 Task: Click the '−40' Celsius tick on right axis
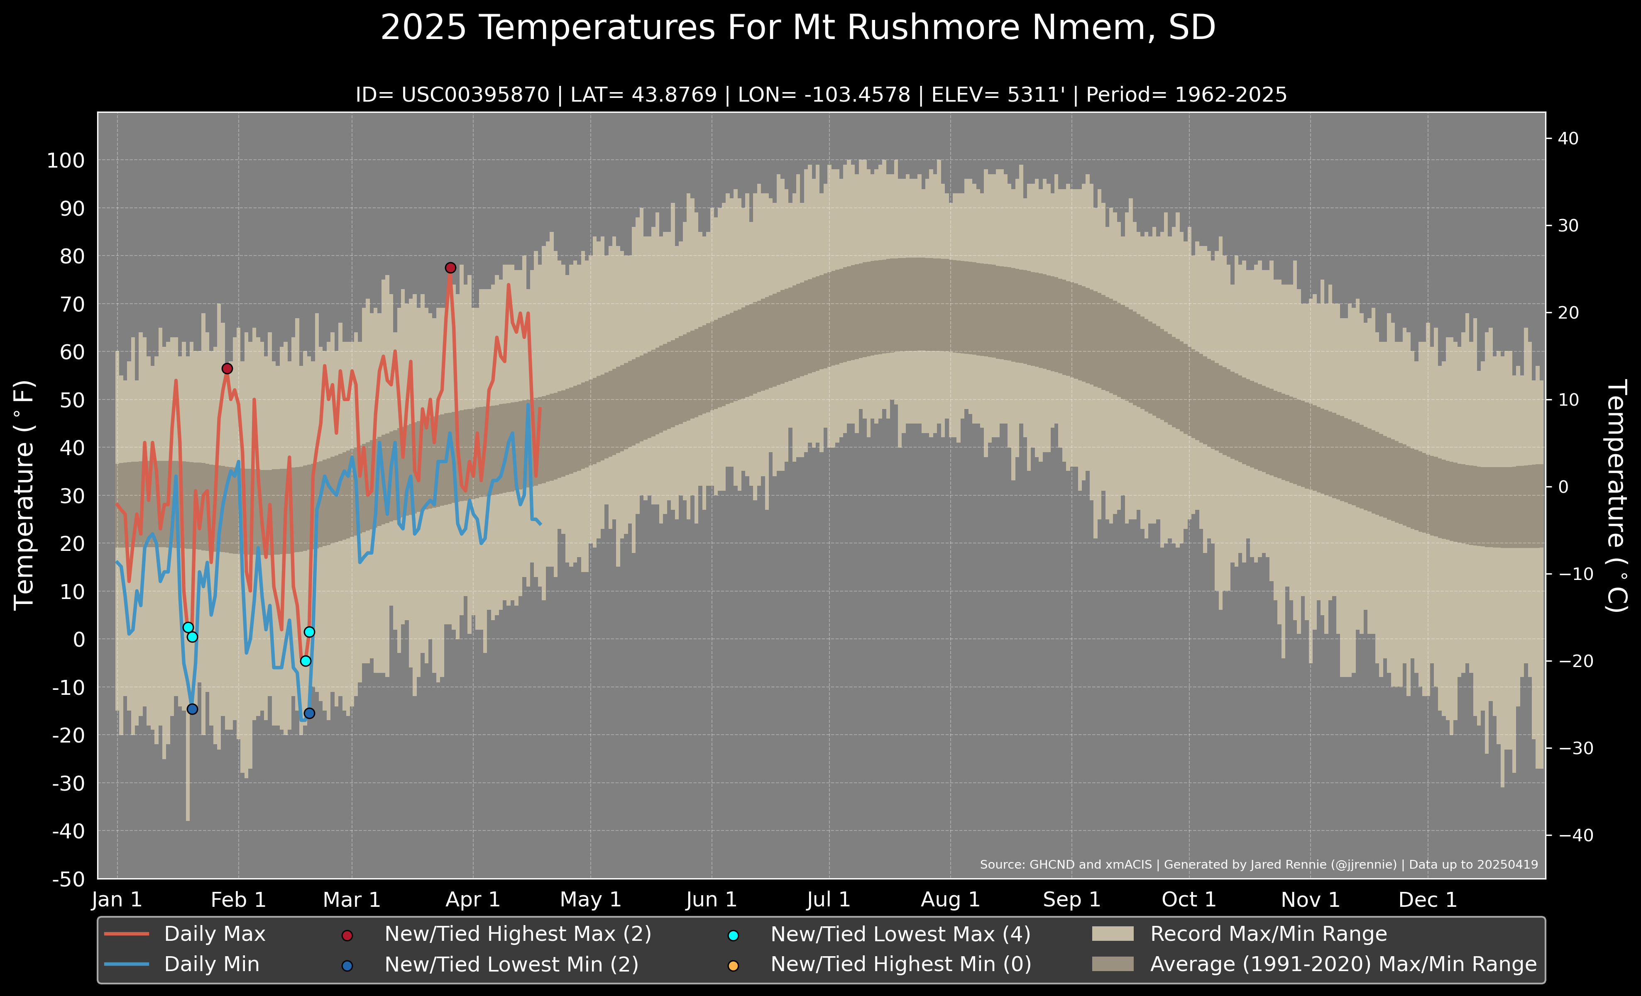[x=1576, y=835]
